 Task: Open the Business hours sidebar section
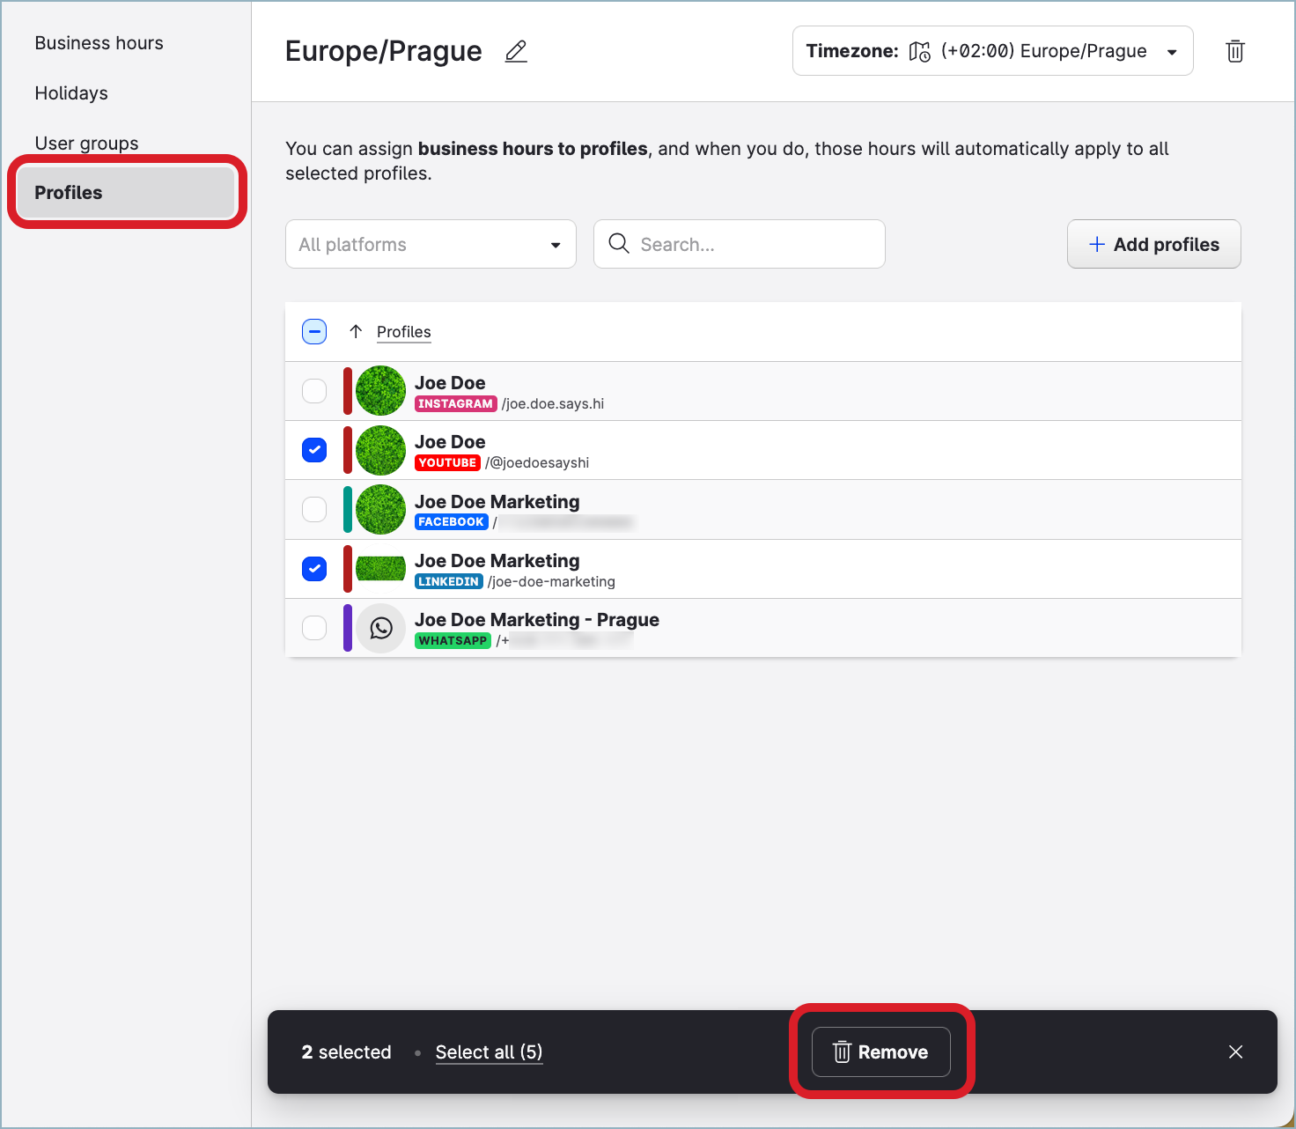pyautogui.click(x=99, y=43)
